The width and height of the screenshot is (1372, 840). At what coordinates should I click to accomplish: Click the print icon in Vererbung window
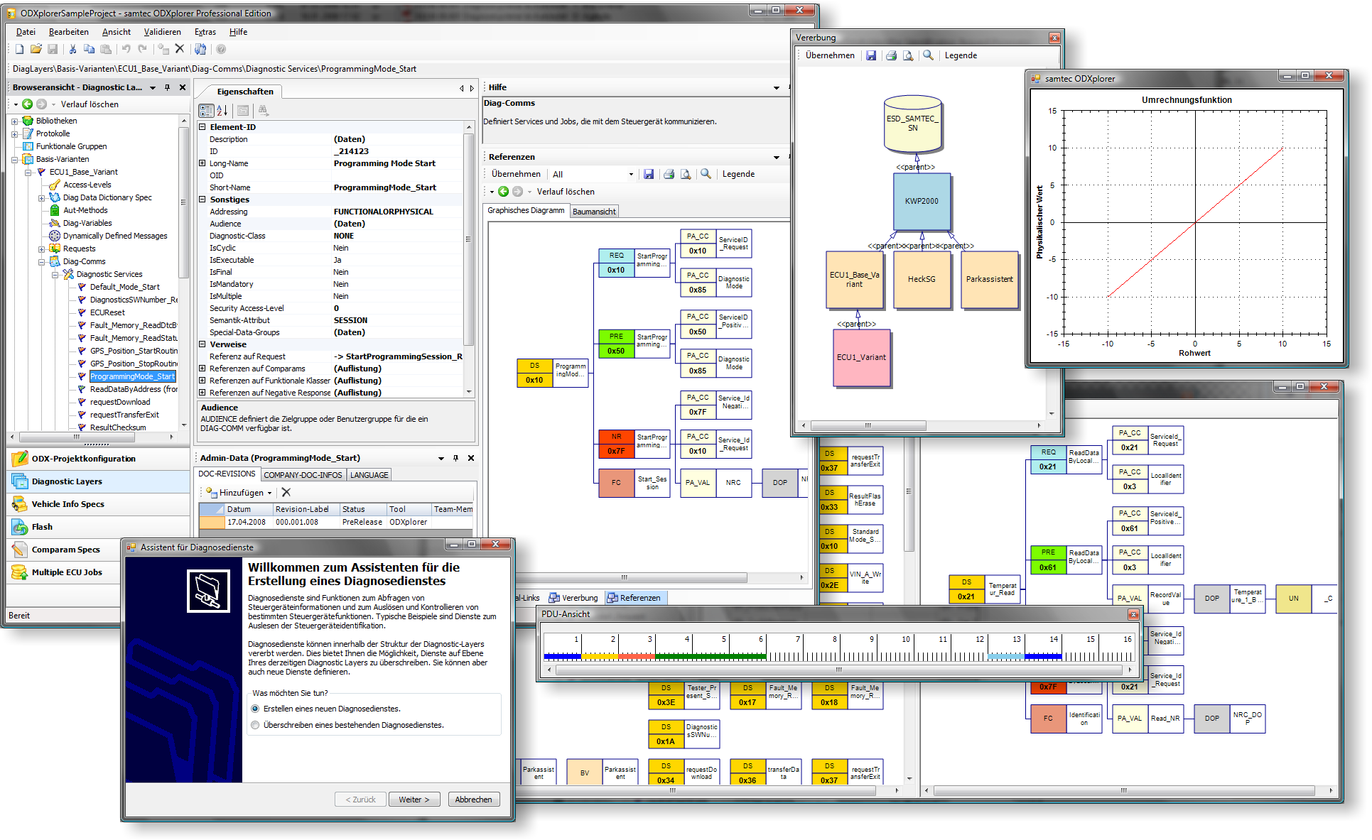(x=891, y=55)
